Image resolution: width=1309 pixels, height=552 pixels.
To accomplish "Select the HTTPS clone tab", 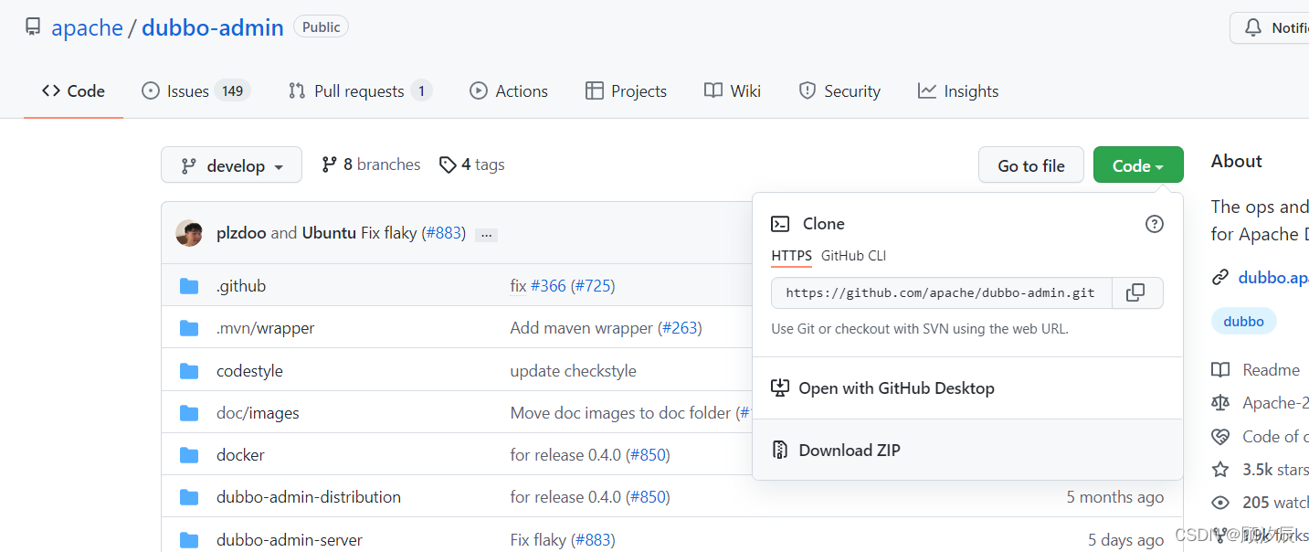I will (791, 256).
